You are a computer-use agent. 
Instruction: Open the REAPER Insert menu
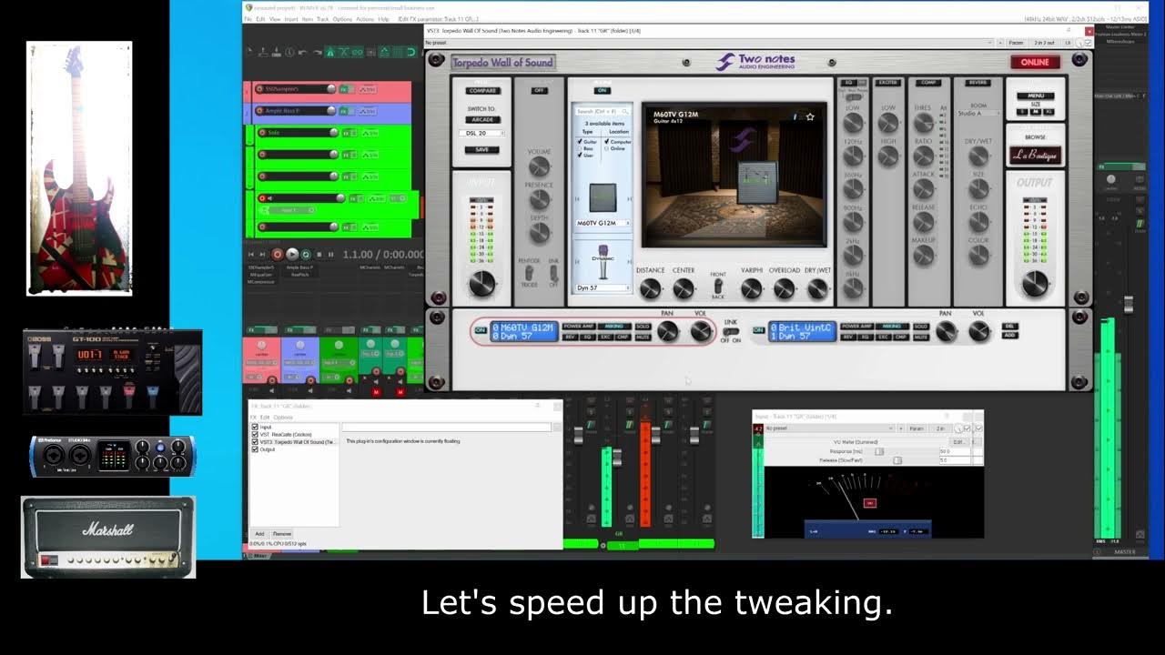(291, 19)
